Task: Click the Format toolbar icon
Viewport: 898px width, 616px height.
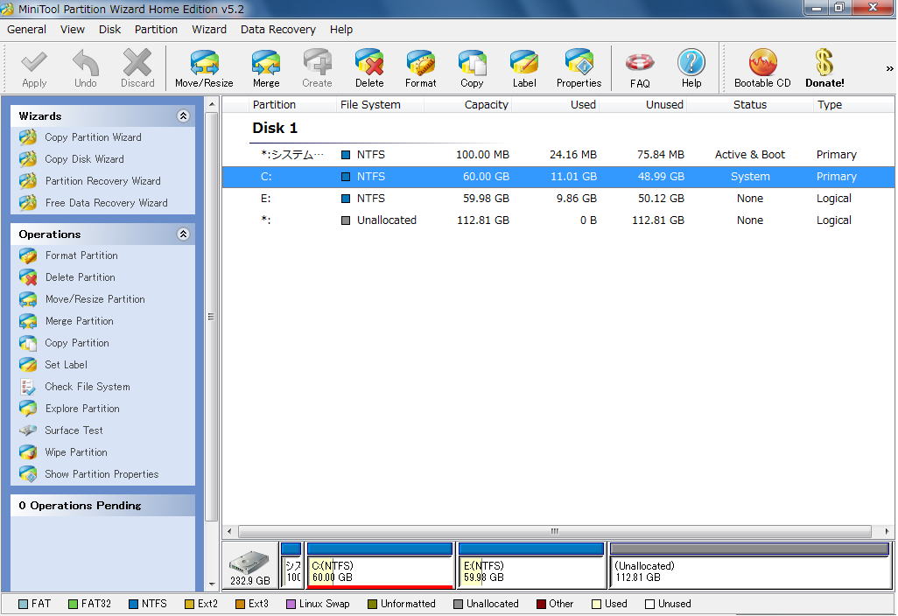Action: (x=421, y=62)
